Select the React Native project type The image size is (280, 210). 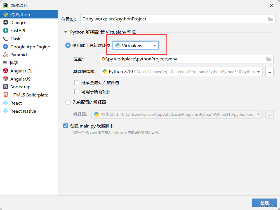(x=23, y=111)
